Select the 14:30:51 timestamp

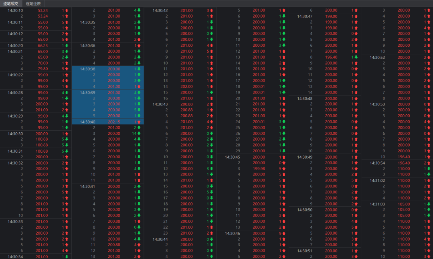[305, 251]
